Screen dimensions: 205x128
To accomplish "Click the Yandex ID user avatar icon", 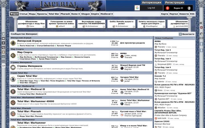I will 189,8.
